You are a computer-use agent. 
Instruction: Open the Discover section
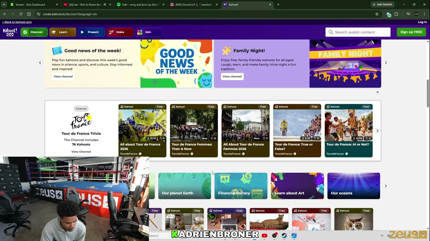[x=34, y=32]
